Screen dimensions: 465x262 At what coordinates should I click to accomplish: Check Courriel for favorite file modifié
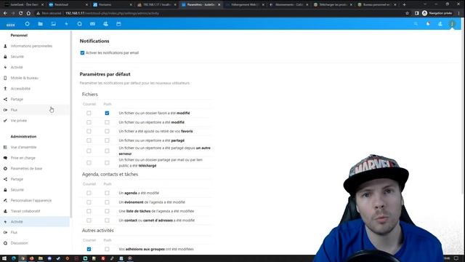click(89, 114)
